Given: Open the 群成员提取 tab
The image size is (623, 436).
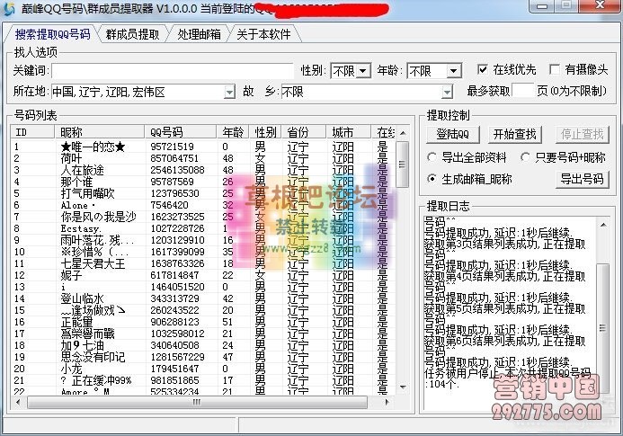Looking at the screenshot, I should [x=133, y=34].
